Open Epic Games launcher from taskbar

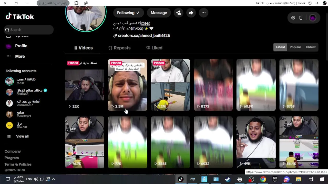(275, 179)
